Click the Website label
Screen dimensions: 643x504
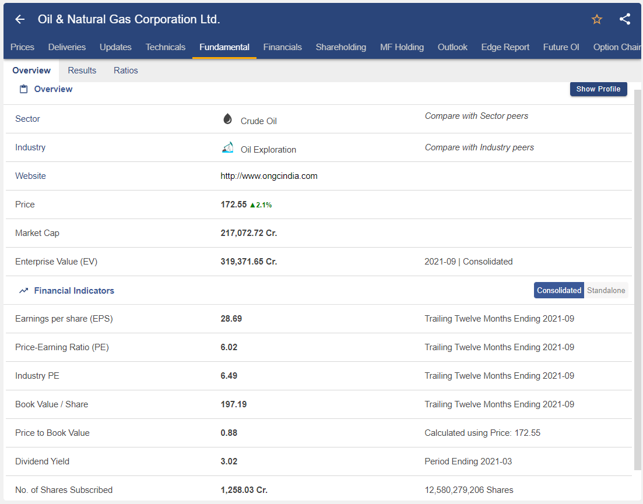(x=30, y=176)
